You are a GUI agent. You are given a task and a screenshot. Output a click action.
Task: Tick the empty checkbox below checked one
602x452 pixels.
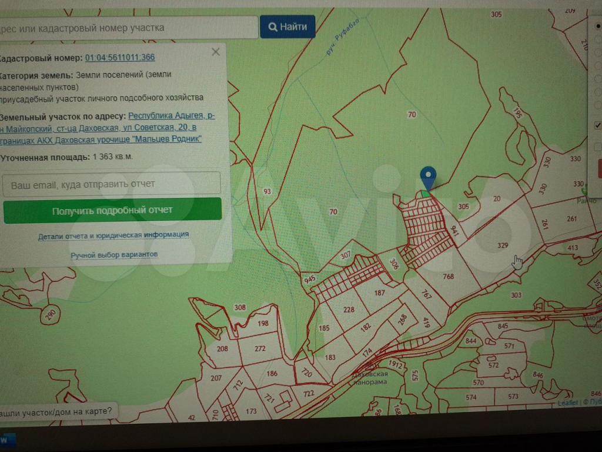tap(598, 147)
